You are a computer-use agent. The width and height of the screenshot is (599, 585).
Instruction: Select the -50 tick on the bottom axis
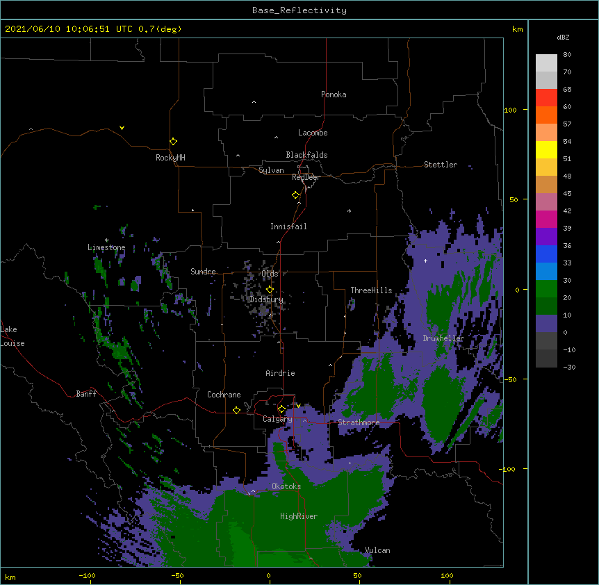point(177,575)
